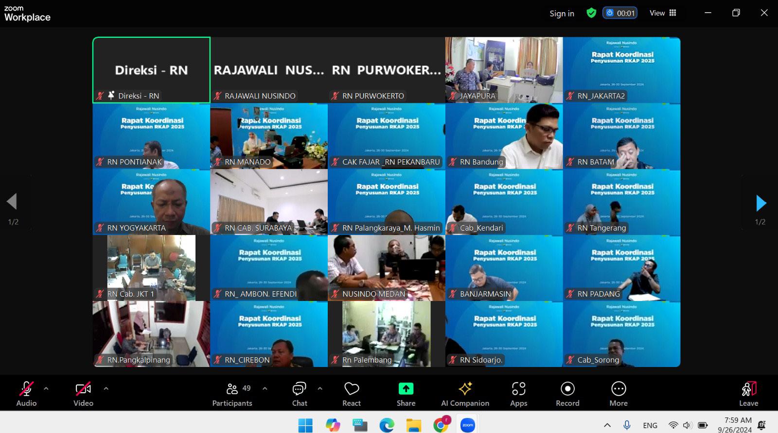778x433 pixels.
Task: Click the CAK FAJAR _RN PEKANBARU label
Action: click(x=391, y=162)
